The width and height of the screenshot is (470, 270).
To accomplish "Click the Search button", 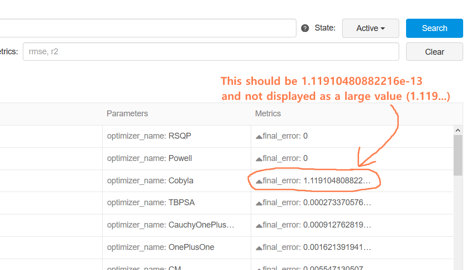I will coord(434,28).
